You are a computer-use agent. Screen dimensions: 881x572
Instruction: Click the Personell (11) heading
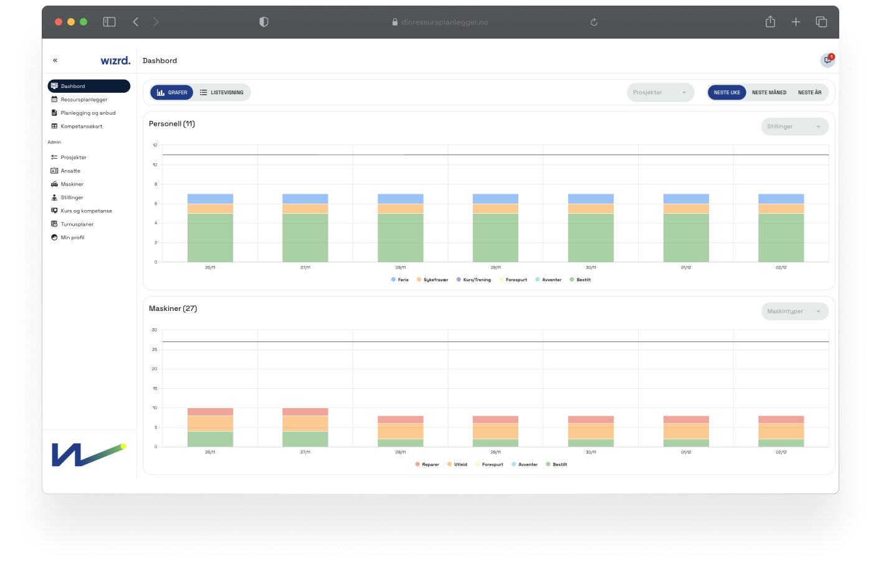click(172, 124)
